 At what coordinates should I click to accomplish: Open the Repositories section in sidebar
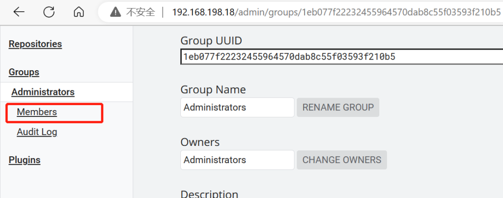(35, 44)
